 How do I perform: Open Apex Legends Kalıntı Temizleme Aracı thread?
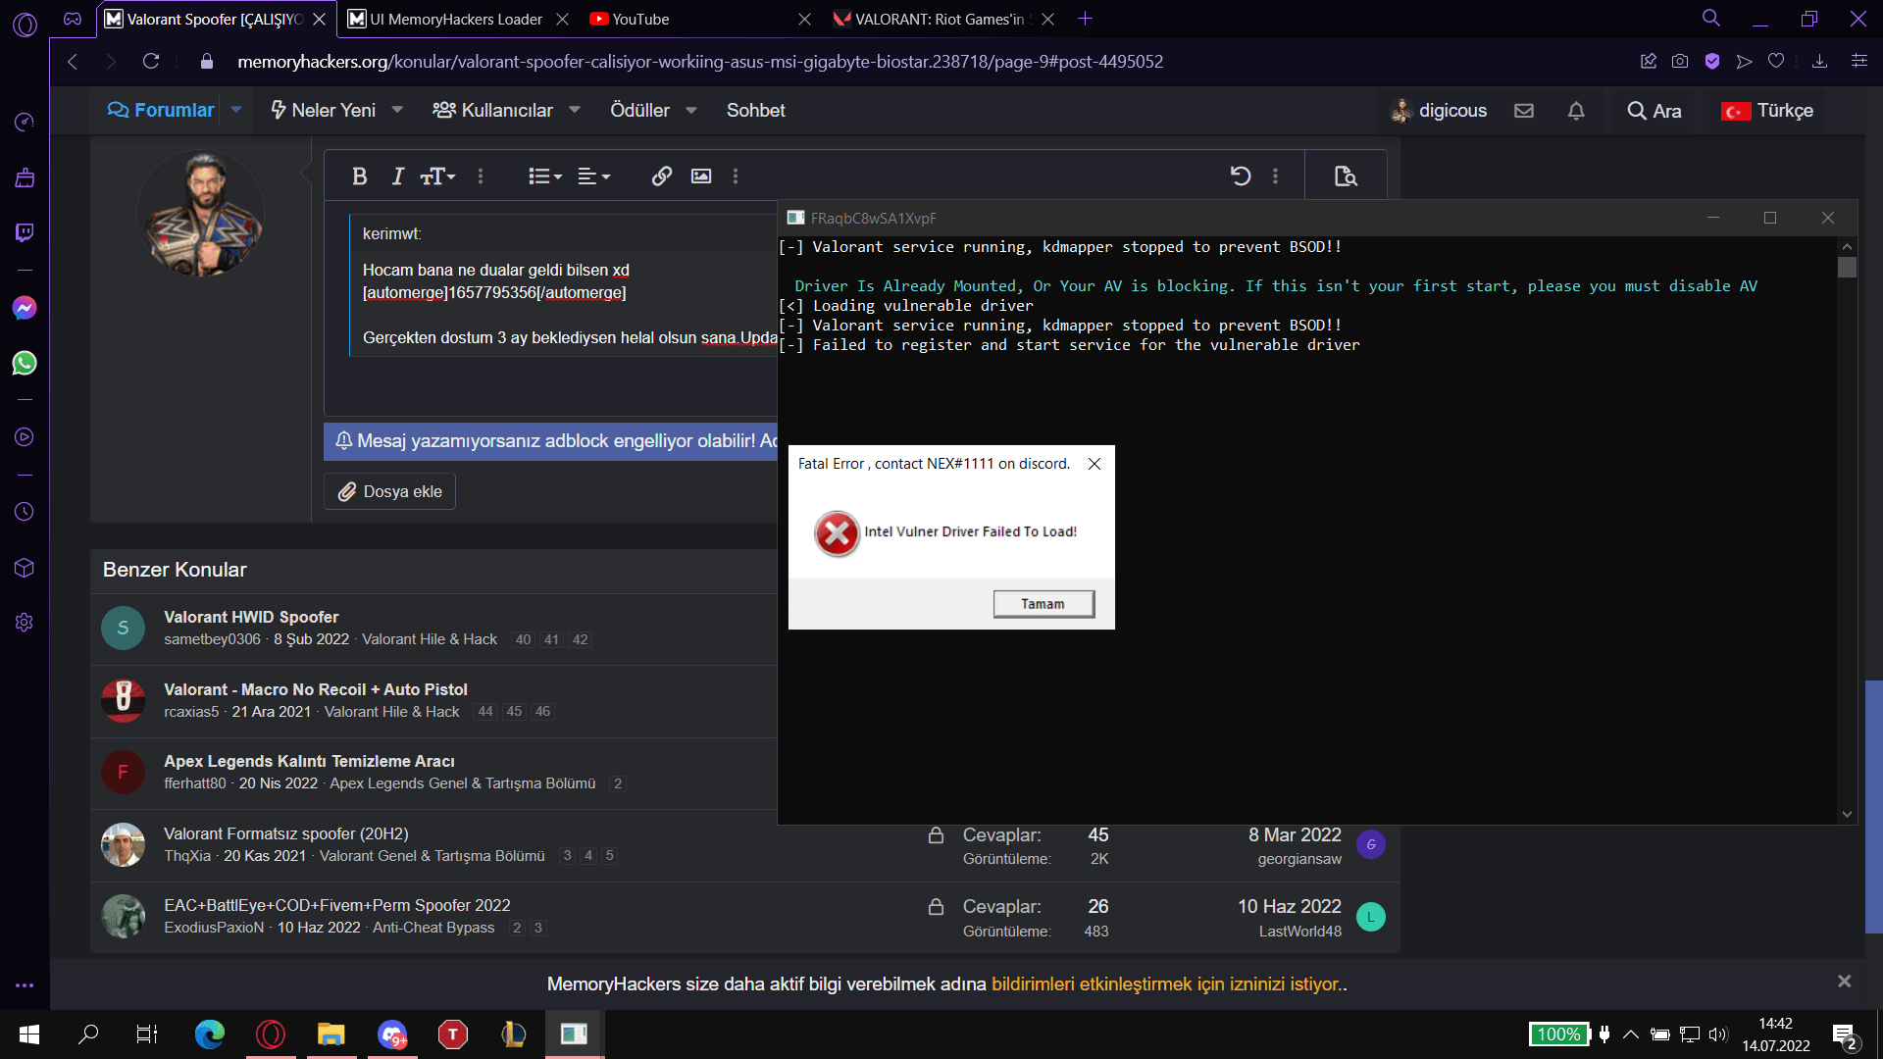point(309,761)
